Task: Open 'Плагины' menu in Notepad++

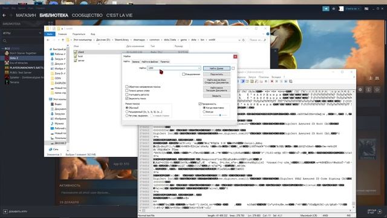Action: pos(264,77)
